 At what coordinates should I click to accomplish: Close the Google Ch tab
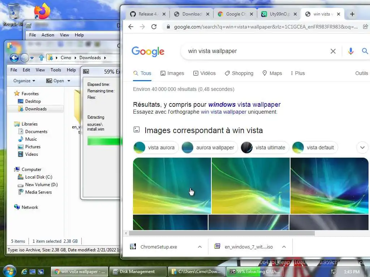click(251, 14)
